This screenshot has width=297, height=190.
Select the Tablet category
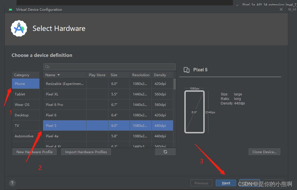coord(25,94)
